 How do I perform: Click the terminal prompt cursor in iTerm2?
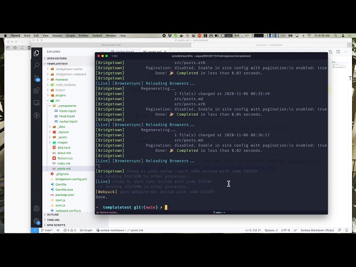(x=166, y=207)
